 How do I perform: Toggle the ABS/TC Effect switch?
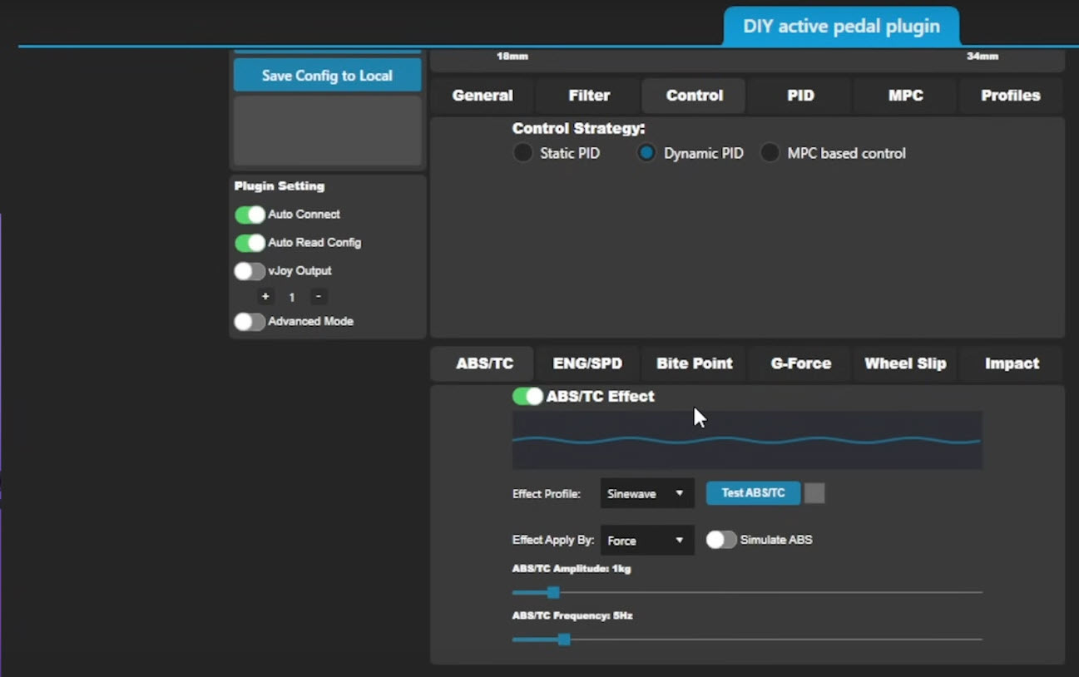(527, 397)
